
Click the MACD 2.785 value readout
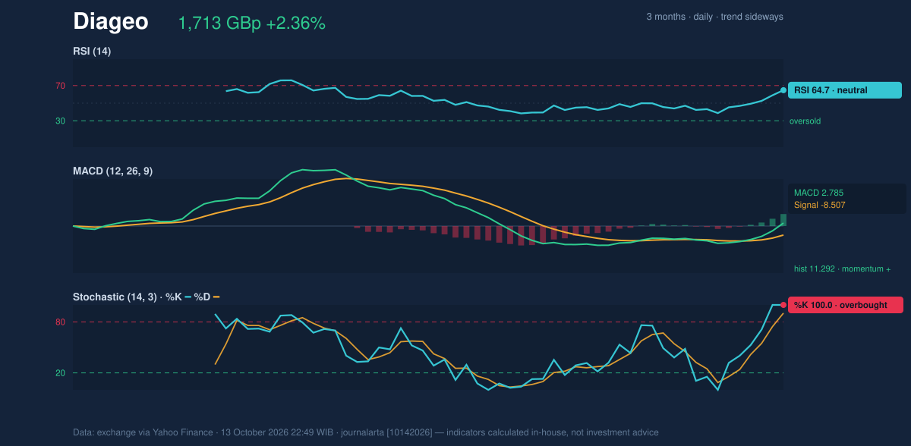[x=819, y=193]
